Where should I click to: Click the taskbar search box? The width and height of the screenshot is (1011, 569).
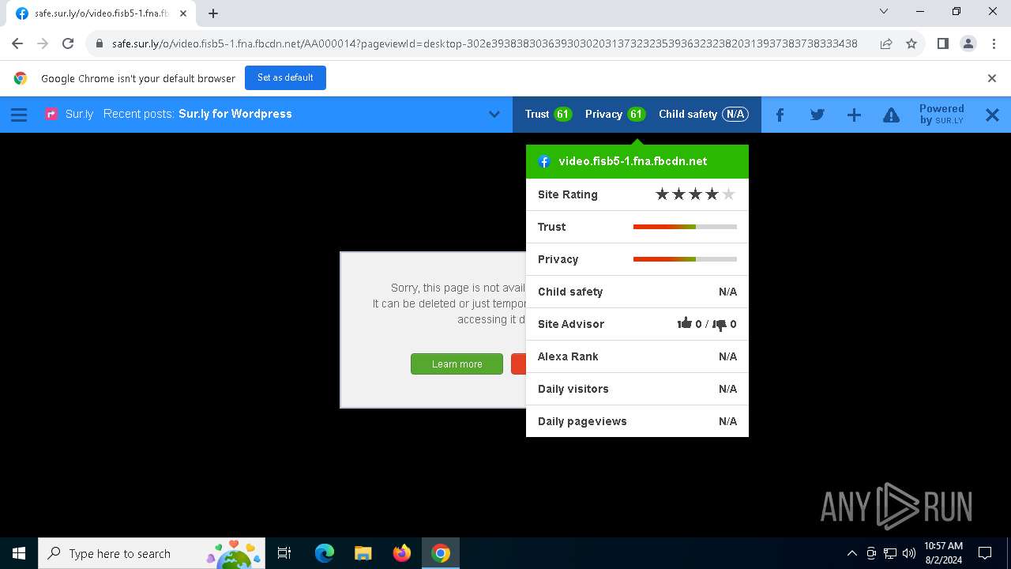click(152, 553)
